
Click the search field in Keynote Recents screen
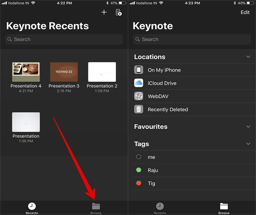tap(64, 39)
